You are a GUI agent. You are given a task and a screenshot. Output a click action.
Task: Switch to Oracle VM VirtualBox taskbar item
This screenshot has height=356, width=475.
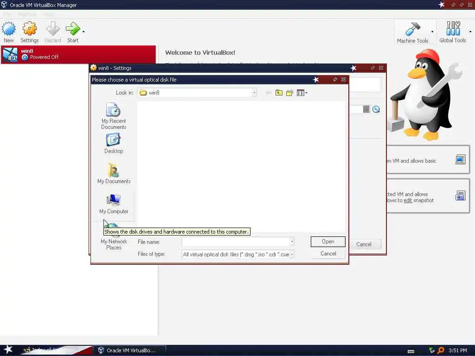[129, 350]
